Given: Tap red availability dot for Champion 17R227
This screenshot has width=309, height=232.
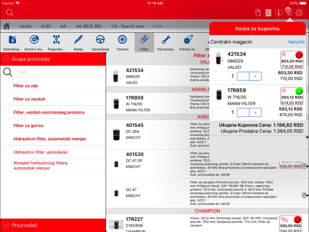Looking at the screenshot, I should click(x=297, y=219).
